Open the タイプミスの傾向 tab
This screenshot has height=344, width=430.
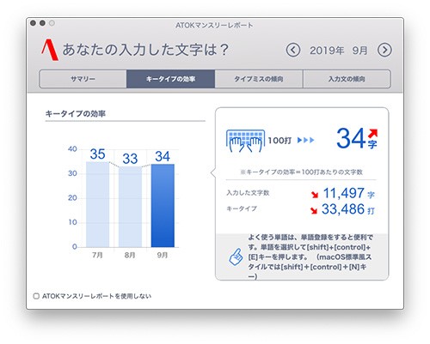259,79
